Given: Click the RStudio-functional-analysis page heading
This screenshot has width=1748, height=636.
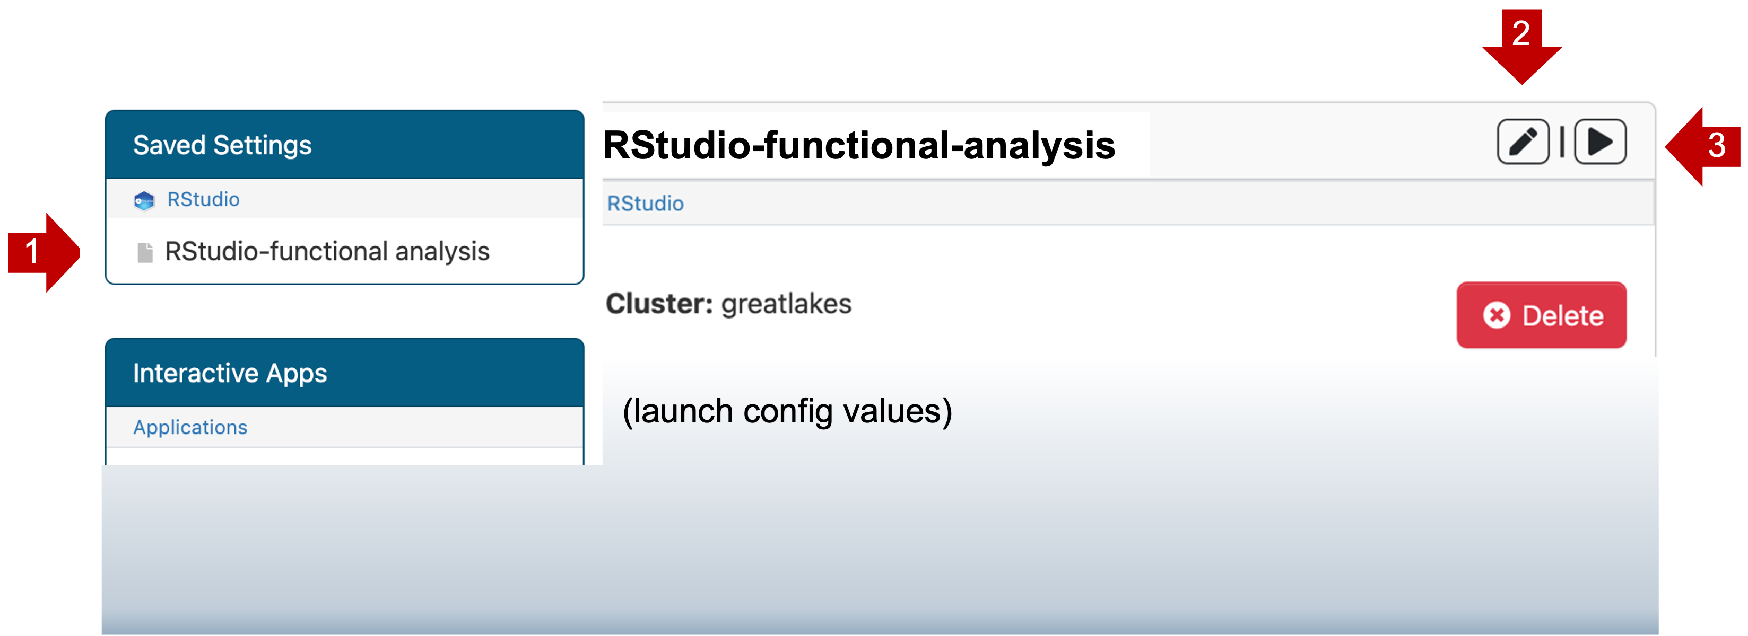Looking at the screenshot, I should pyautogui.click(x=858, y=145).
